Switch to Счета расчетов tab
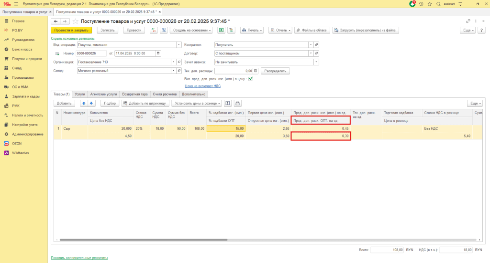The width and height of the screenshot is (490, 263). tap(165, 94)
